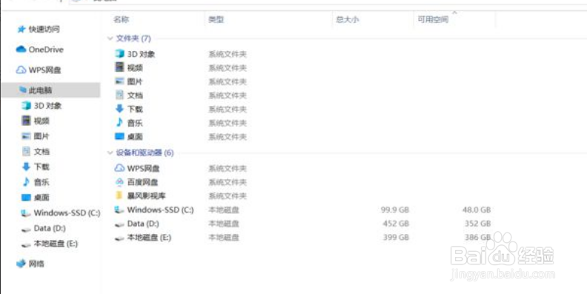This screenshot has height=294, width=587.
Task: Click 百度网盘 name in file list
Action: click(142, 182)
